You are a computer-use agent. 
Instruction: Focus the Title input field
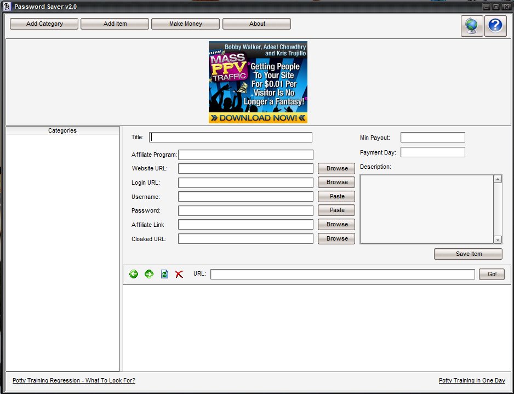point(231,138)
